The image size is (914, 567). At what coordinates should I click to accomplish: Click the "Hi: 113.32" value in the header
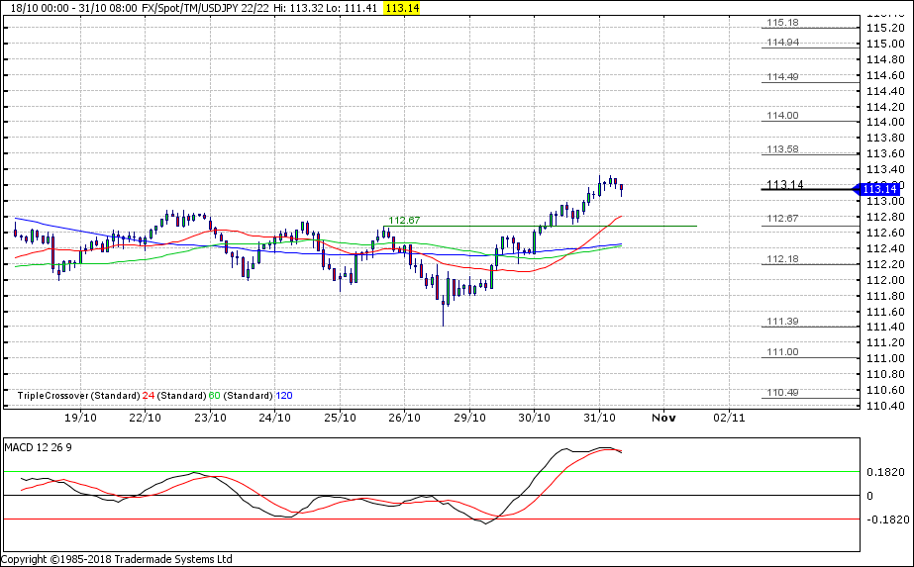click(x=297, y=8)
